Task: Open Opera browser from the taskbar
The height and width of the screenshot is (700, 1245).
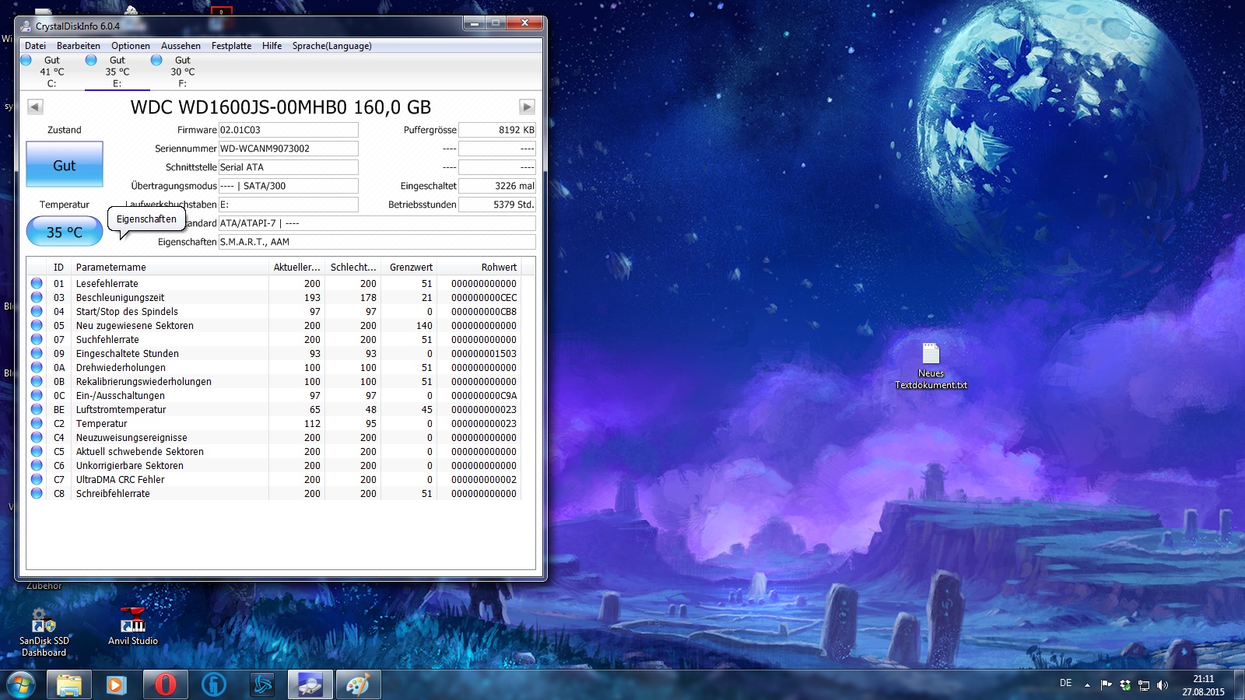Action: 165,685
